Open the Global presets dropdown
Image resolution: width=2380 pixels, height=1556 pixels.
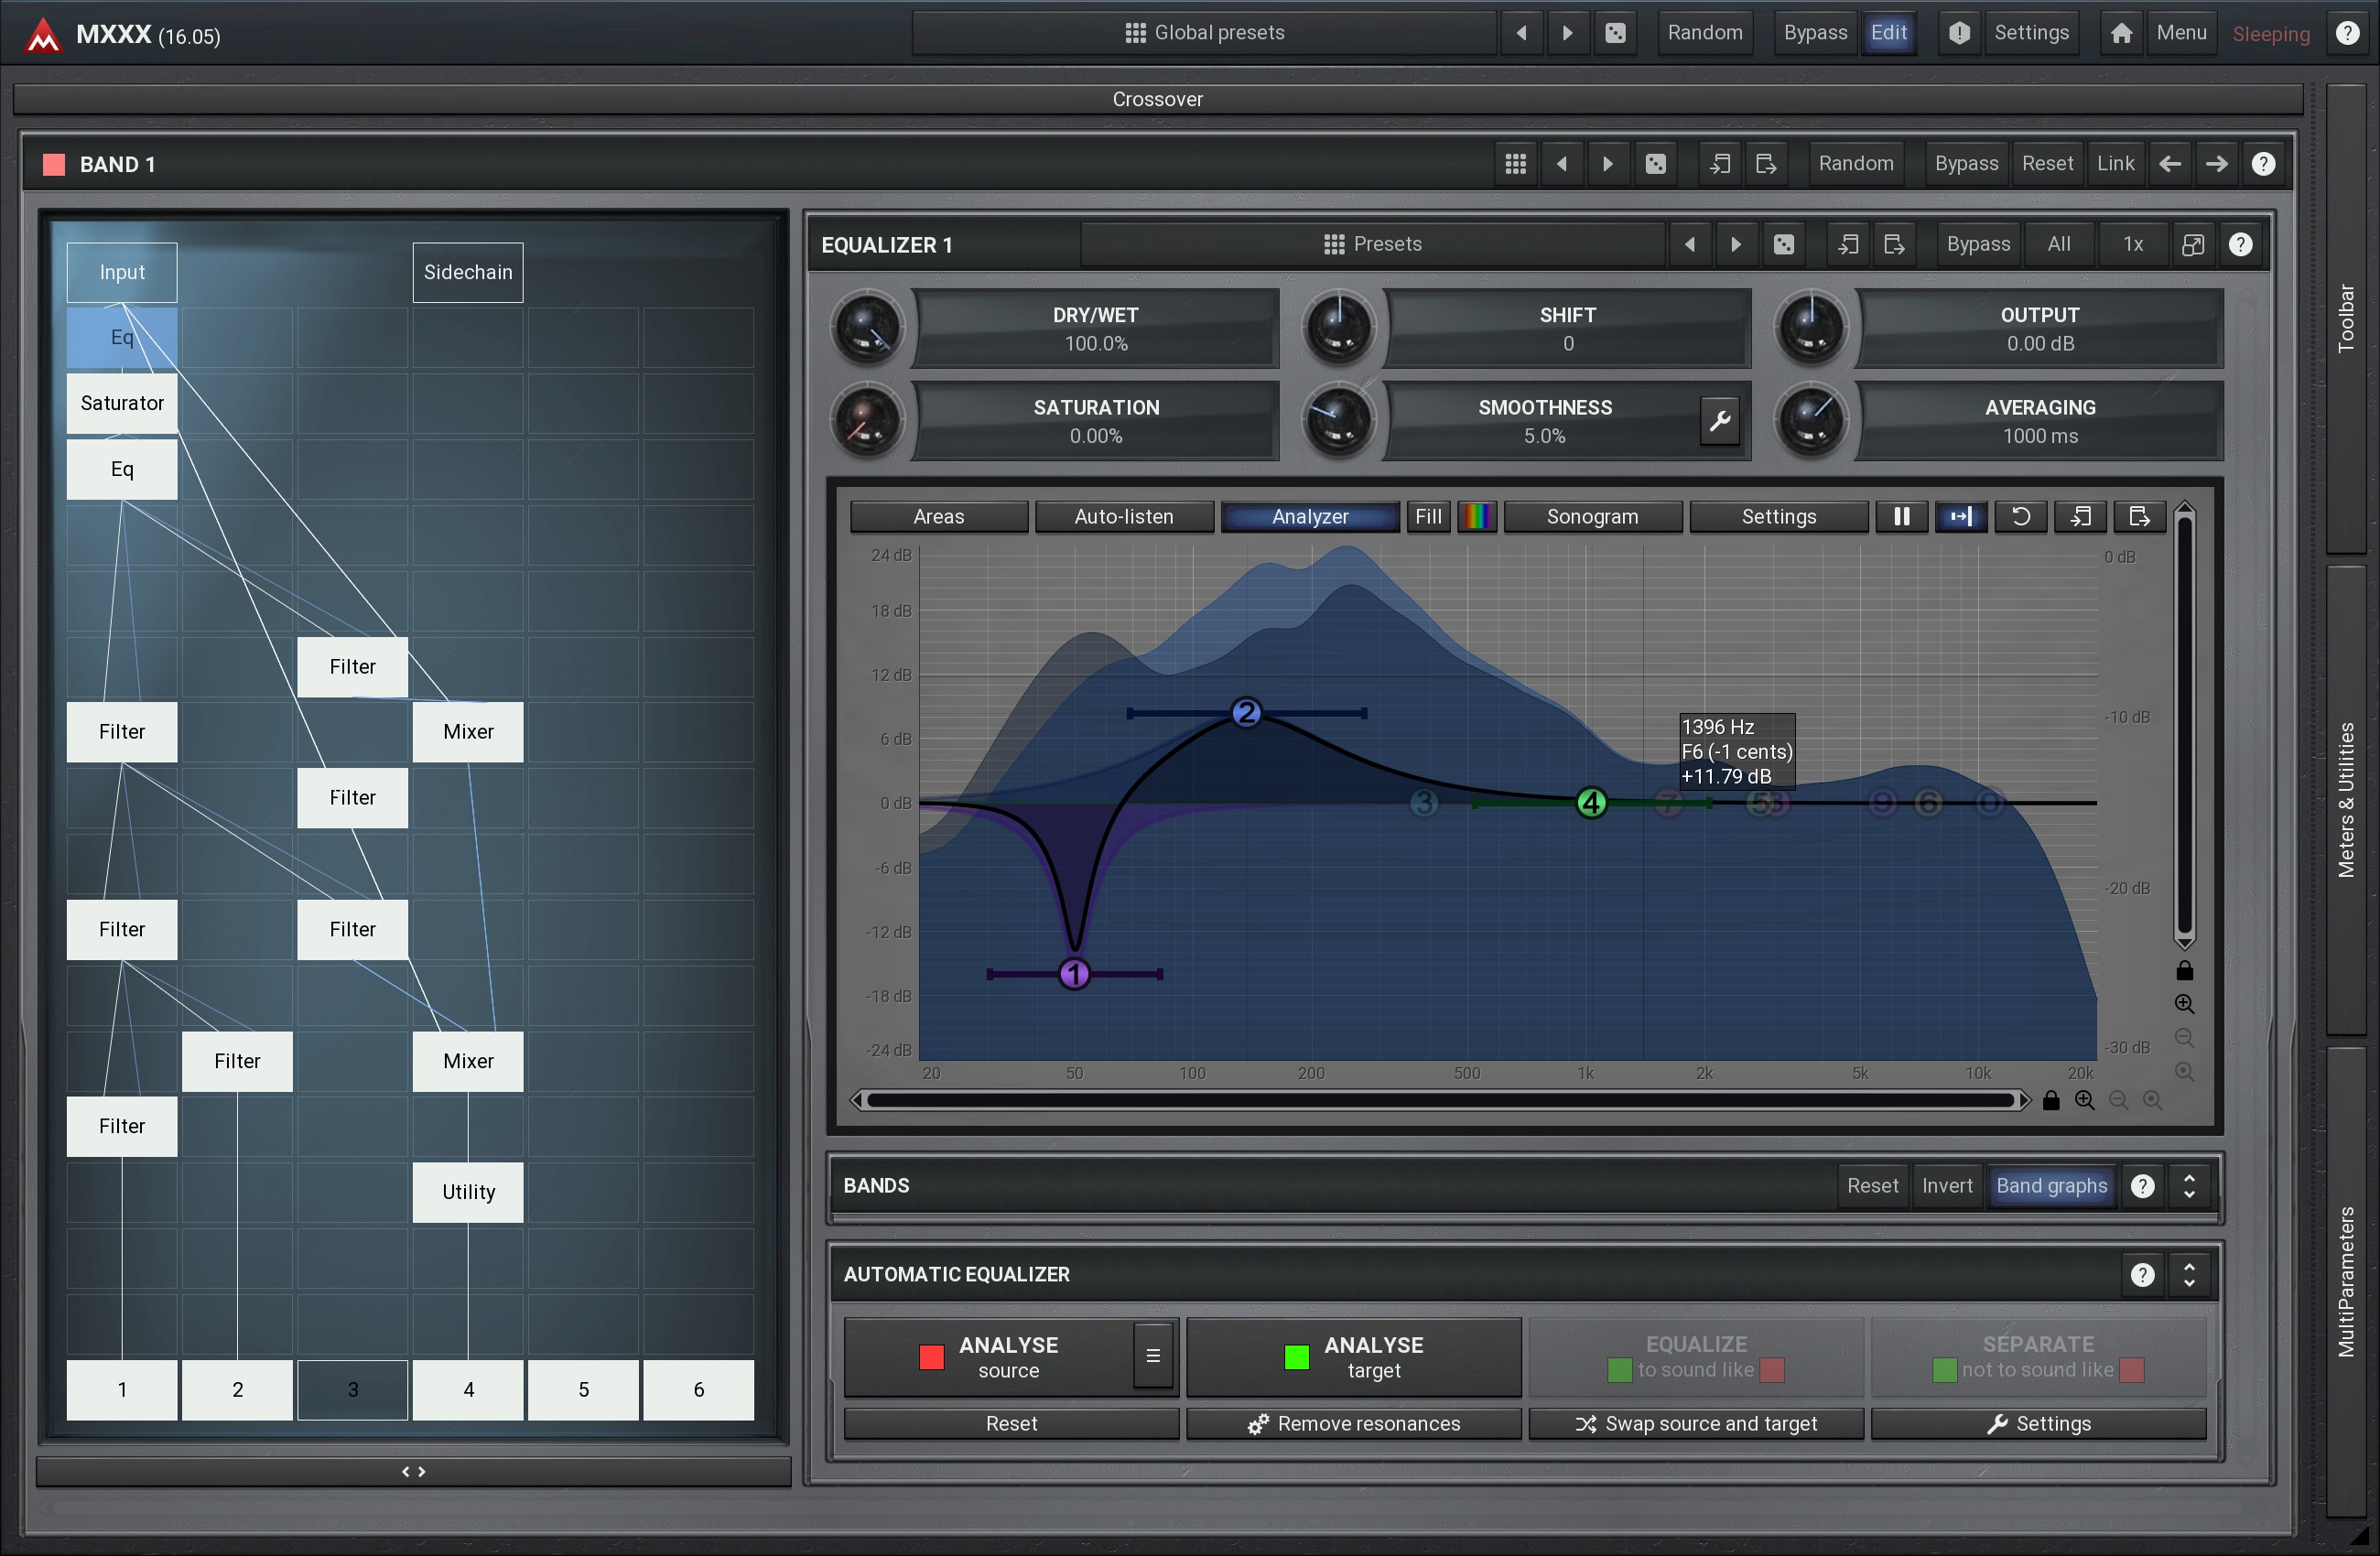point(1204,33)
